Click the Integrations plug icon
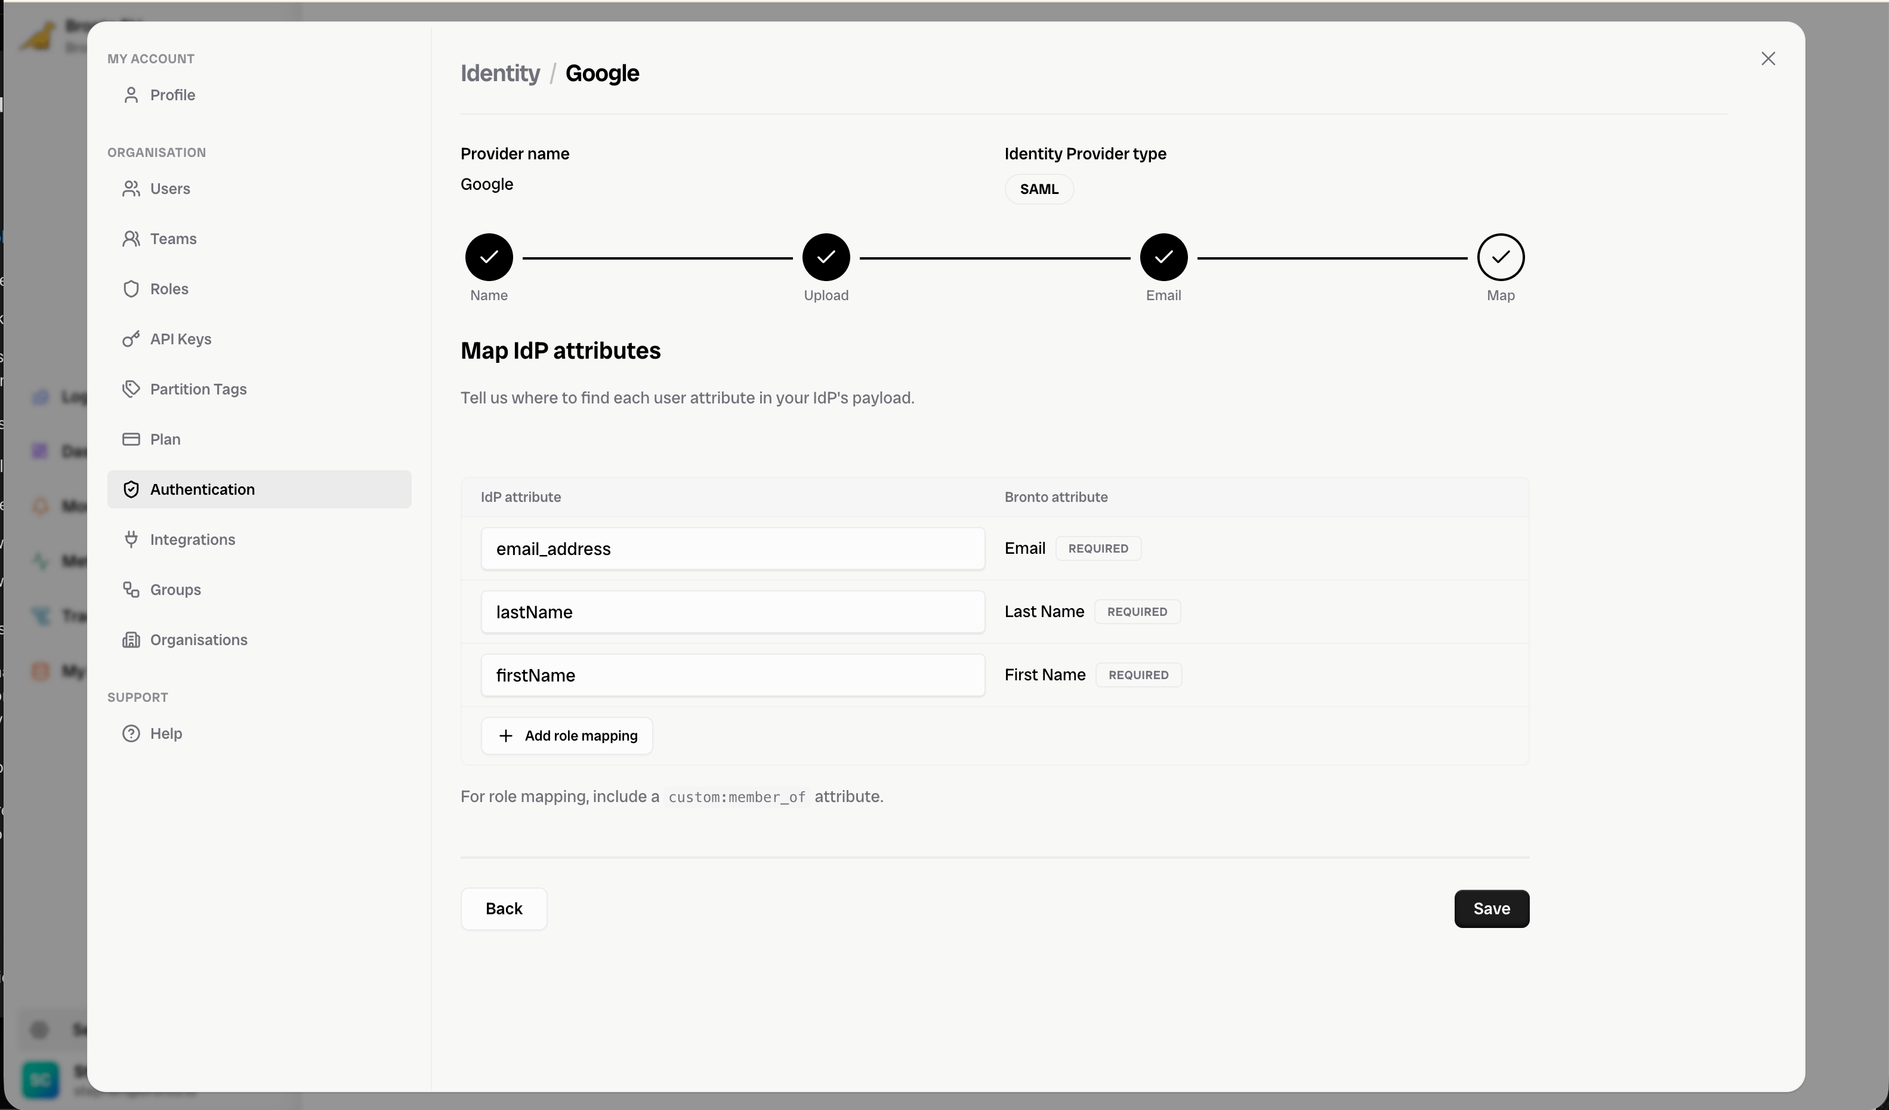The image size is (1889, 1110). (x=131, y=539)
